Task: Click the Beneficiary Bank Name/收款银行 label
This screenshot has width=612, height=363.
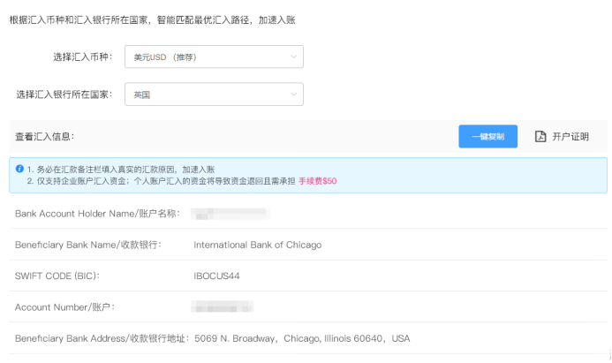Action: point(88,245)
